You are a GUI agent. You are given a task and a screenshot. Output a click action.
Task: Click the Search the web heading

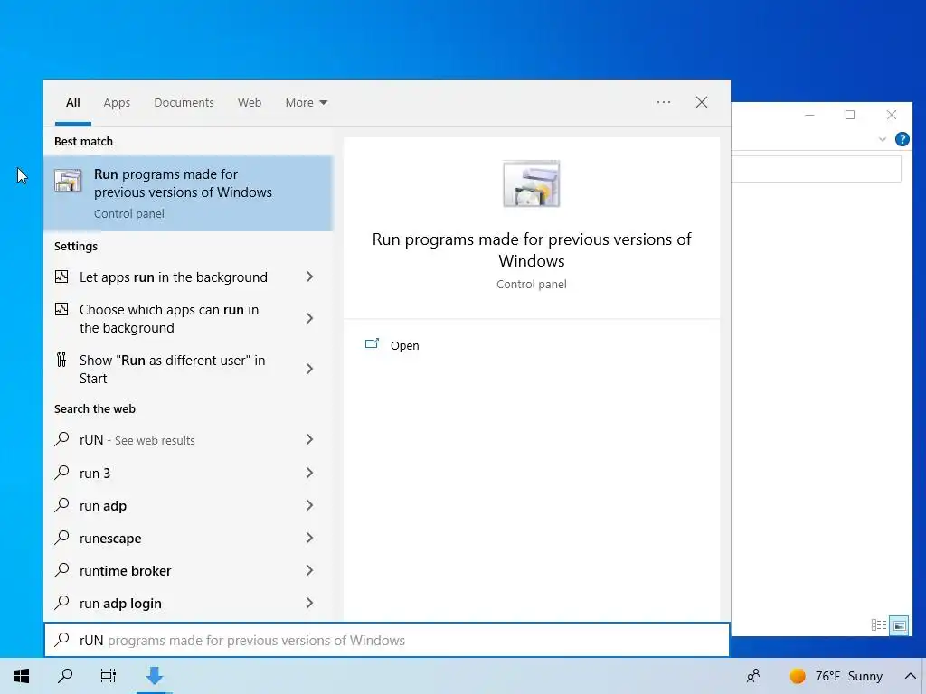click(94, 409)
